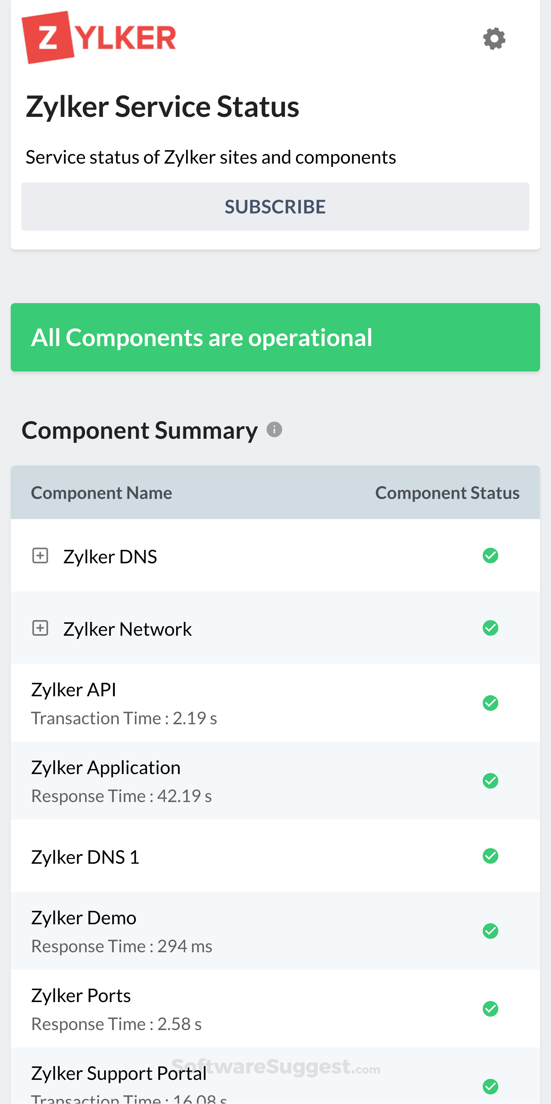The height and width of the screenshot is (1104, 551).
Task: Click the Zylker Application status checkmark
Action: tap(490, 781)
